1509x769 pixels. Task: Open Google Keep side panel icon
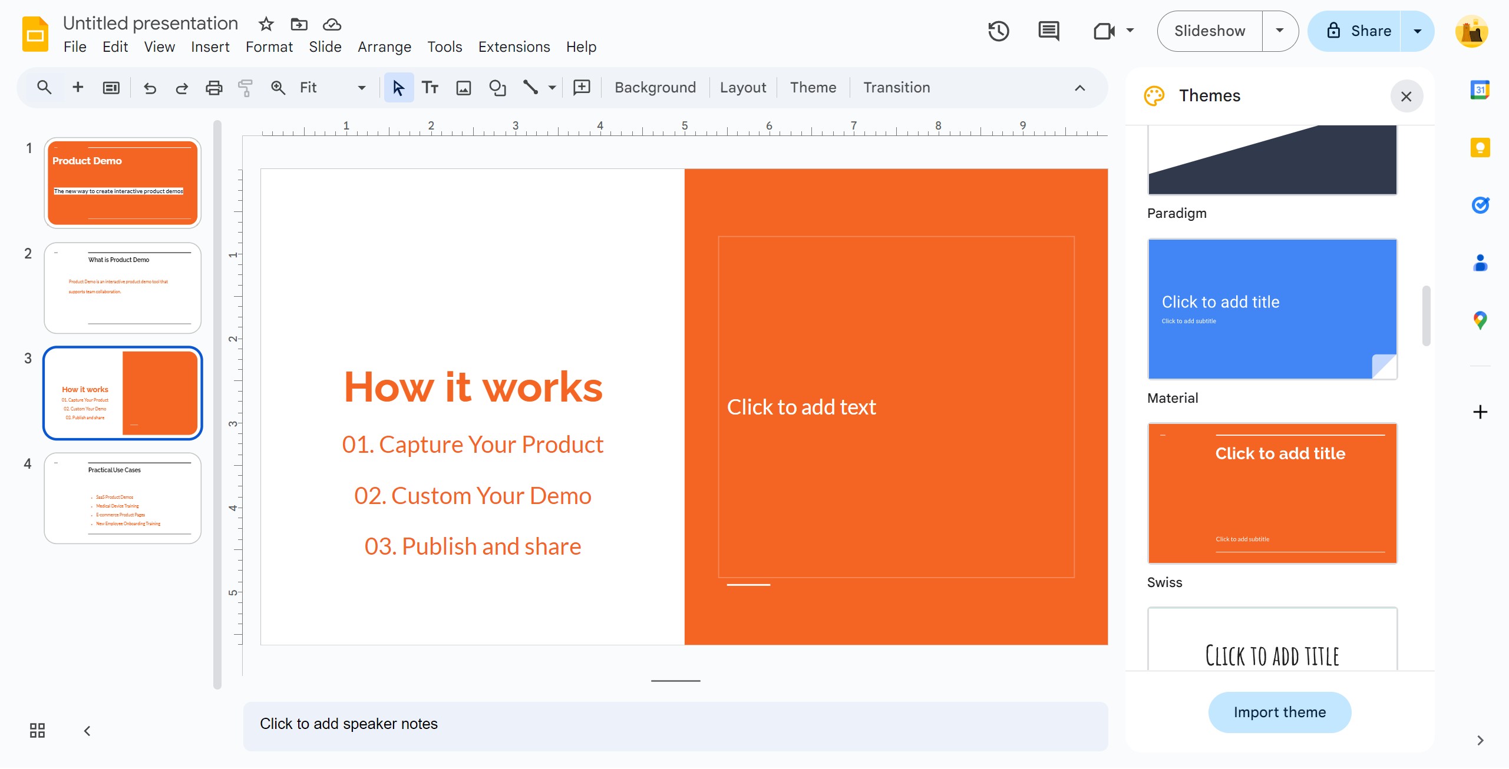click(1480, 147)
